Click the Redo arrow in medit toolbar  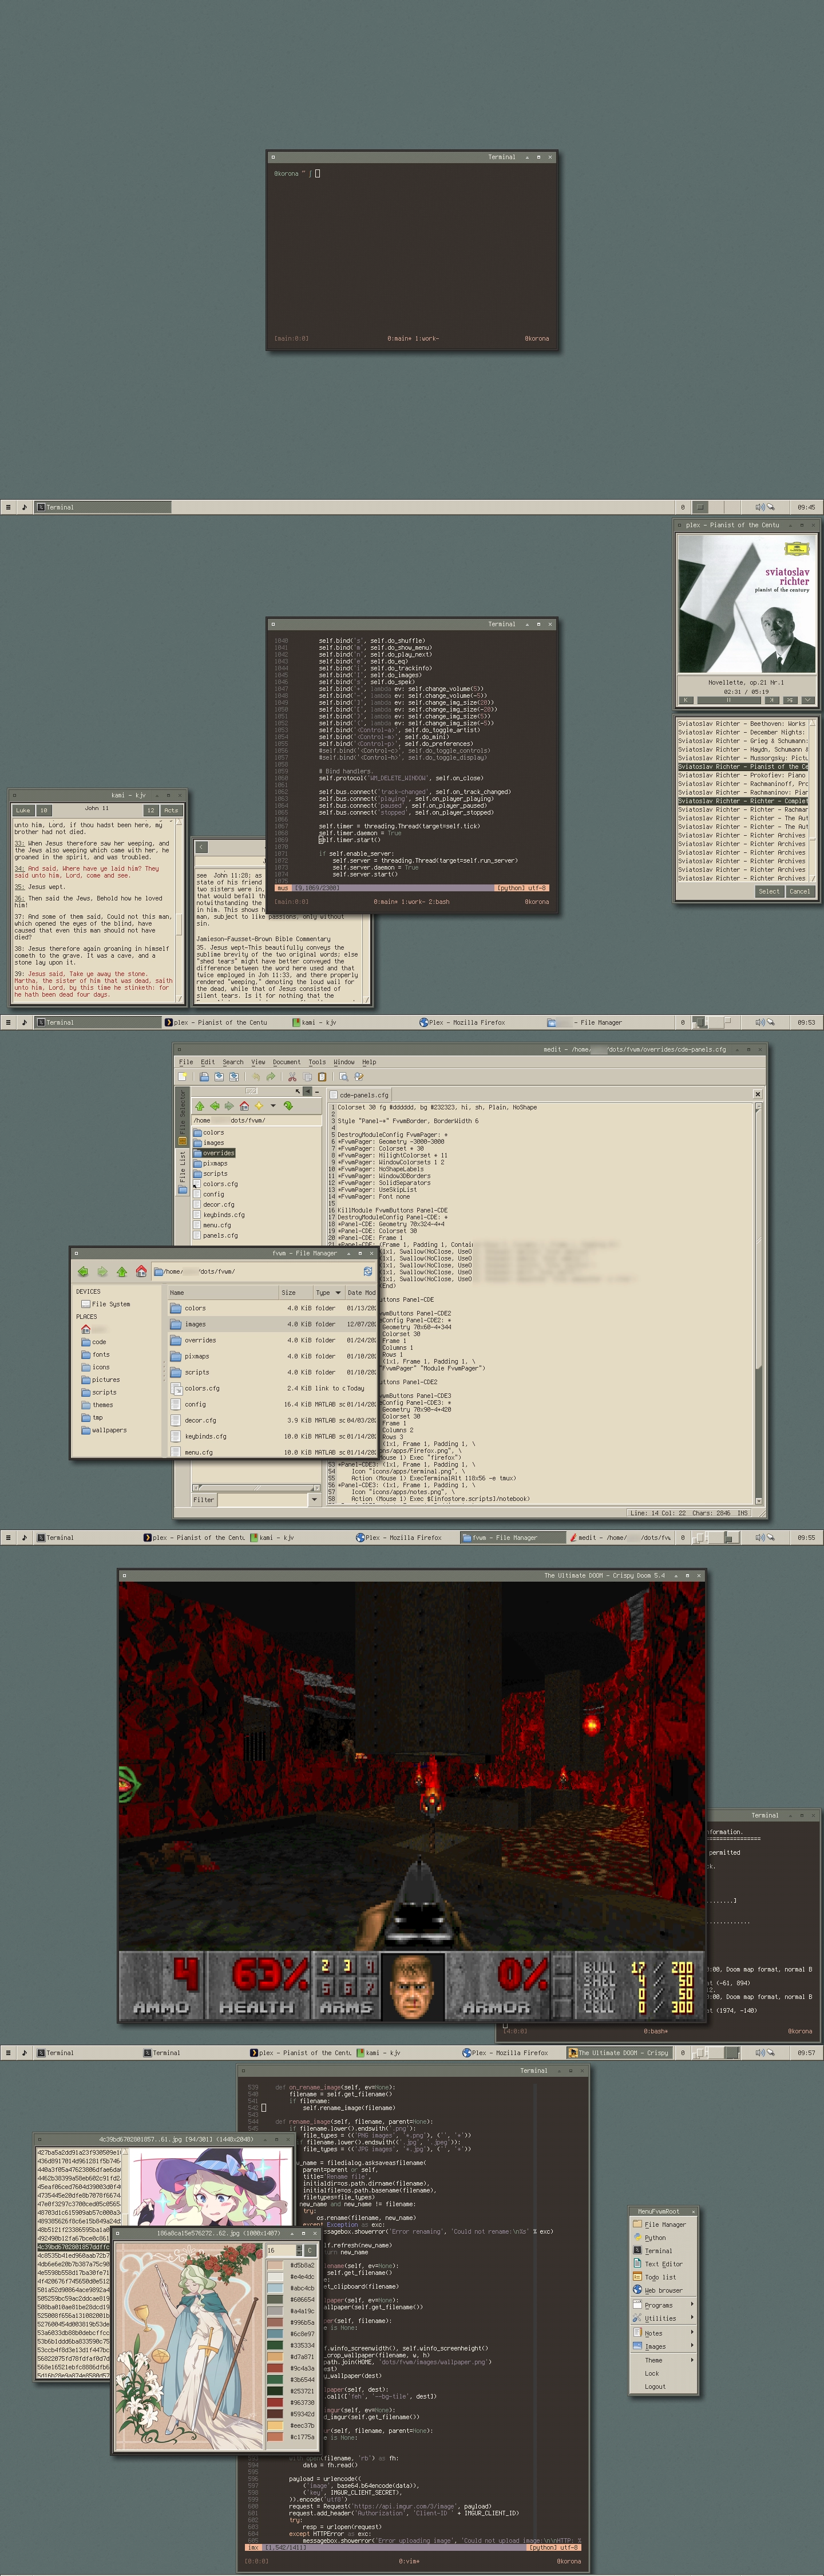[270, 1077]
